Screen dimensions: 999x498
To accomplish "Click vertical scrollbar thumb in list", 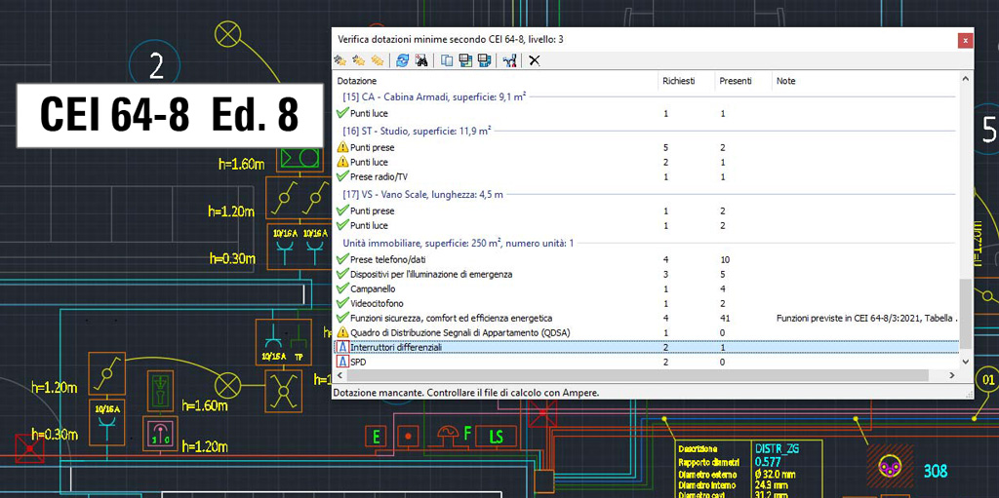I will click(965, 313).
